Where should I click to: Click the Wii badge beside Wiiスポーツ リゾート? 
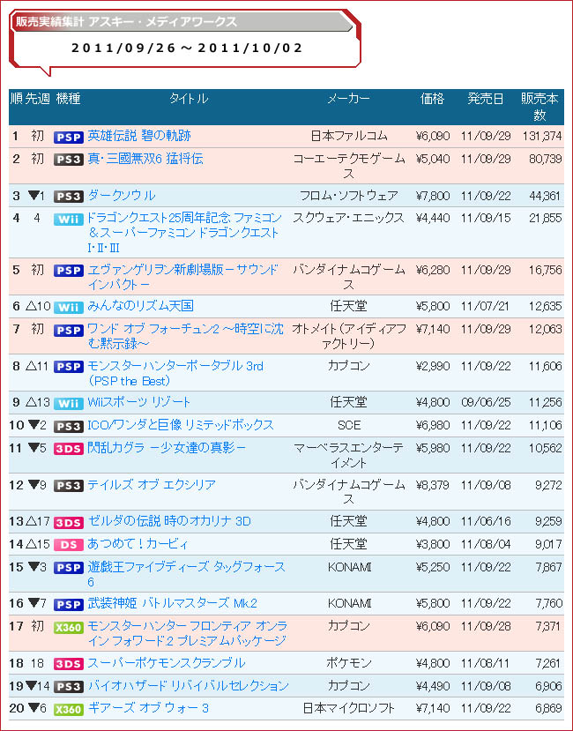[69, 403]
